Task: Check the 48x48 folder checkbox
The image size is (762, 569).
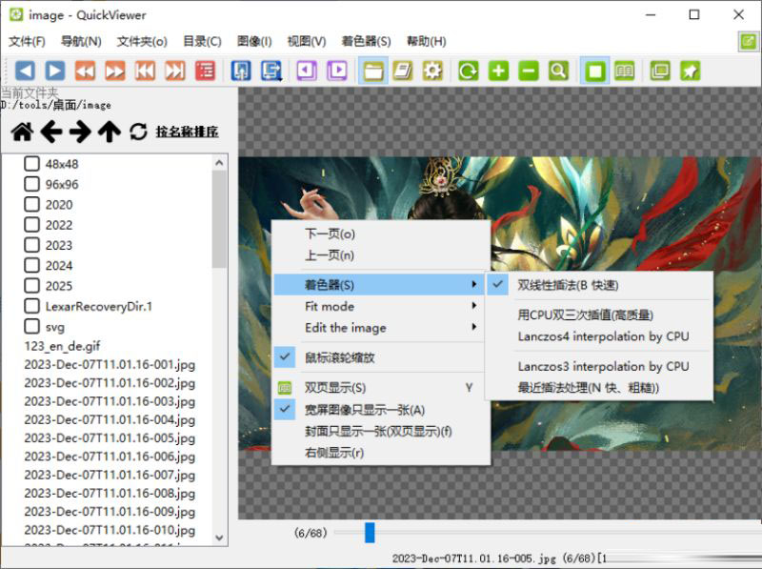Action: 31,163
